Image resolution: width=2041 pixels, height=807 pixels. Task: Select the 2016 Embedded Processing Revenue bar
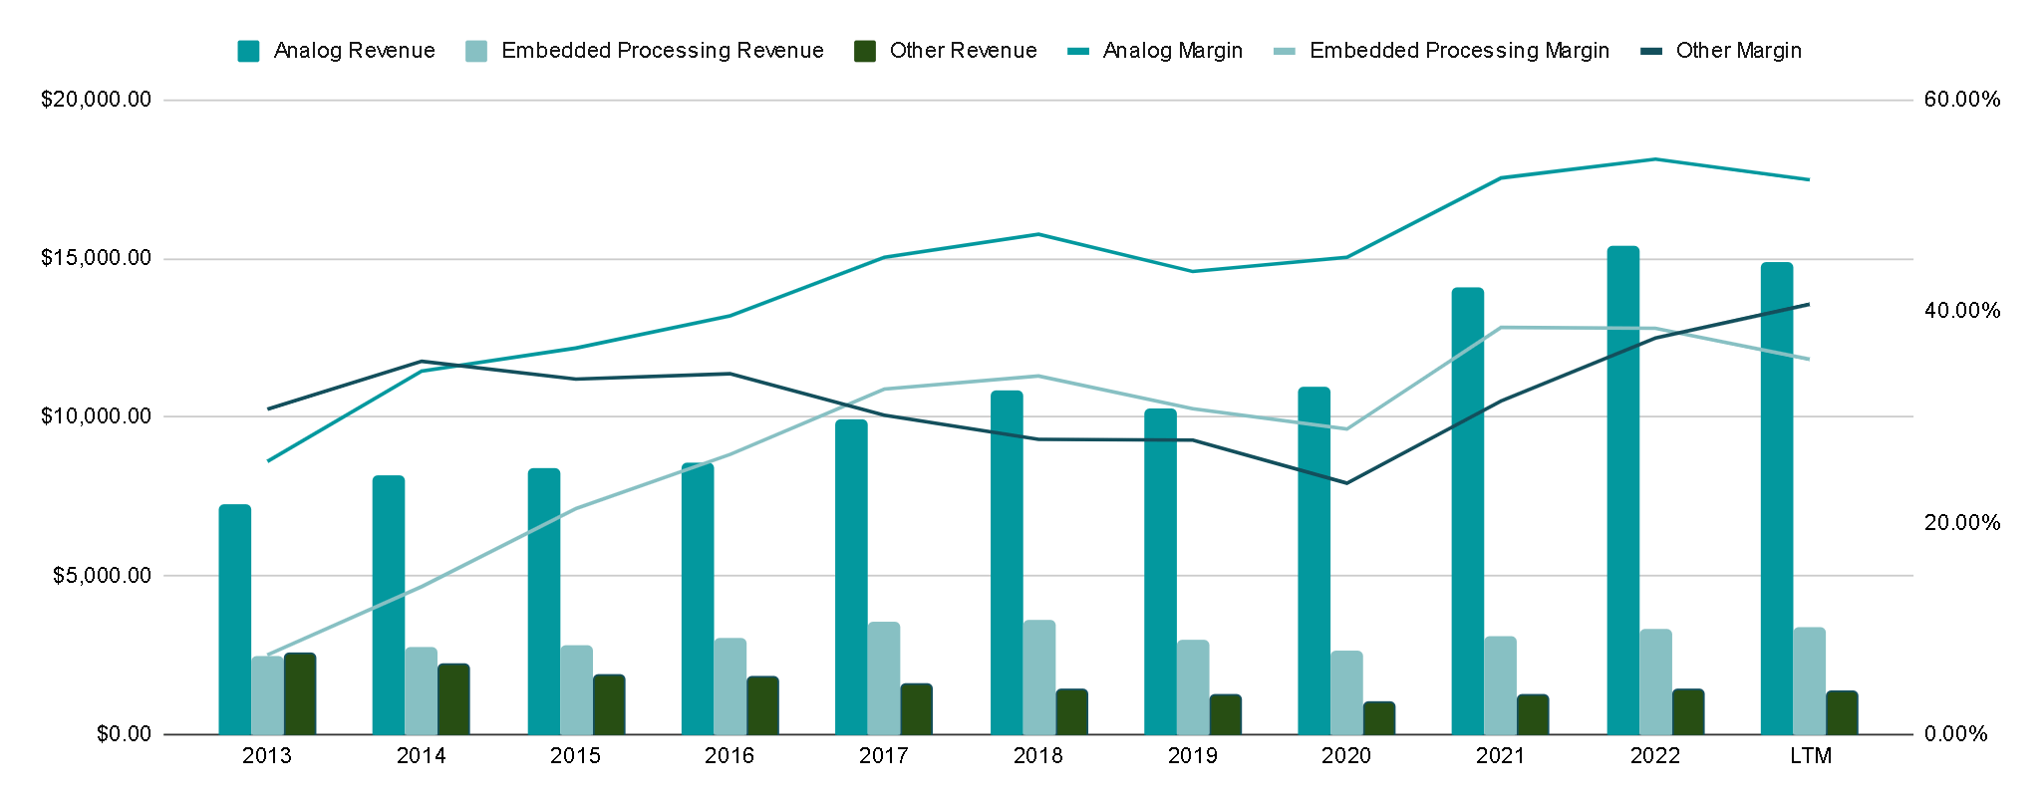730,686
